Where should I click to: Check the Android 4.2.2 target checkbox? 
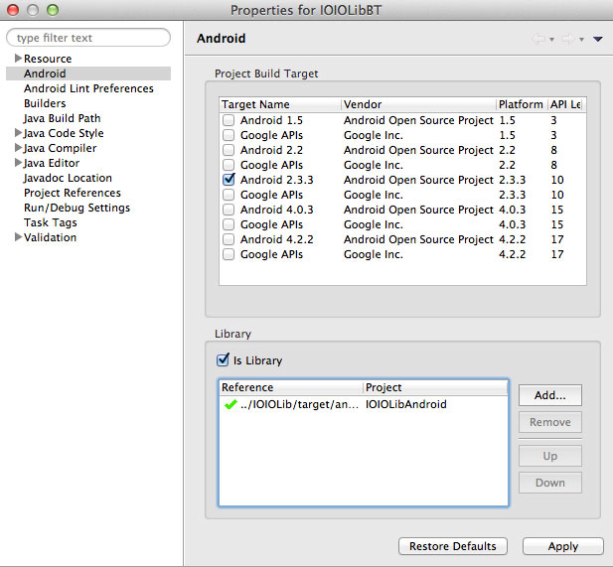(229, 239)
